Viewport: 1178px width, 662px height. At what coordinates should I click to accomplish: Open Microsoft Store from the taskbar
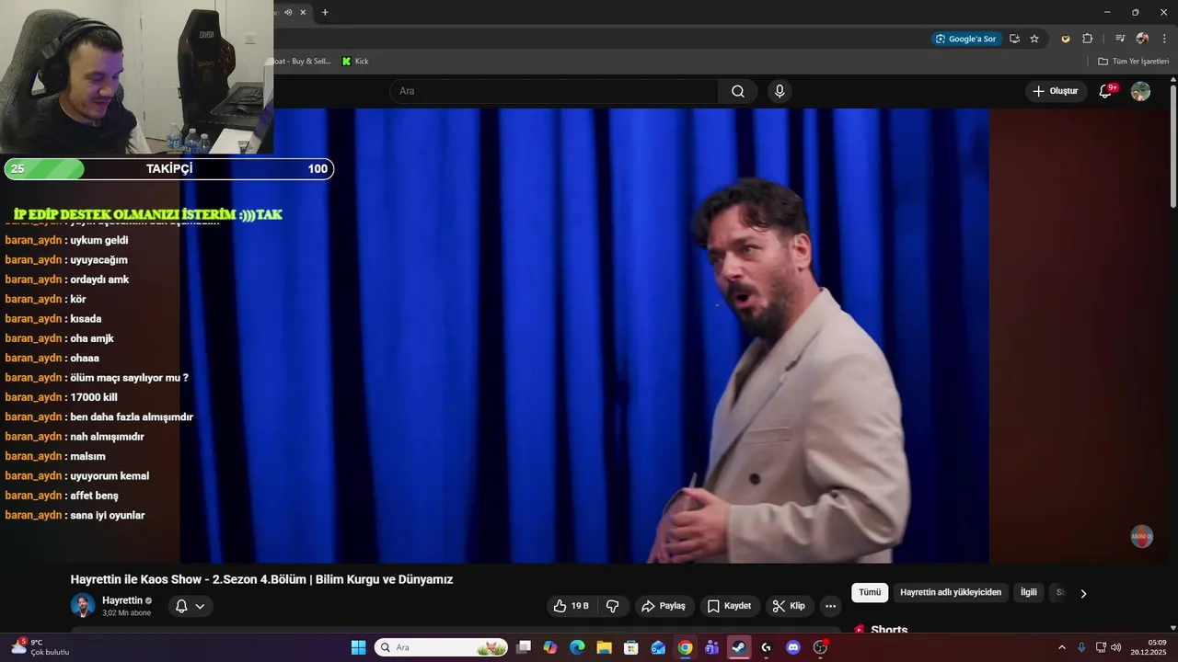click(x=631, y=647)
